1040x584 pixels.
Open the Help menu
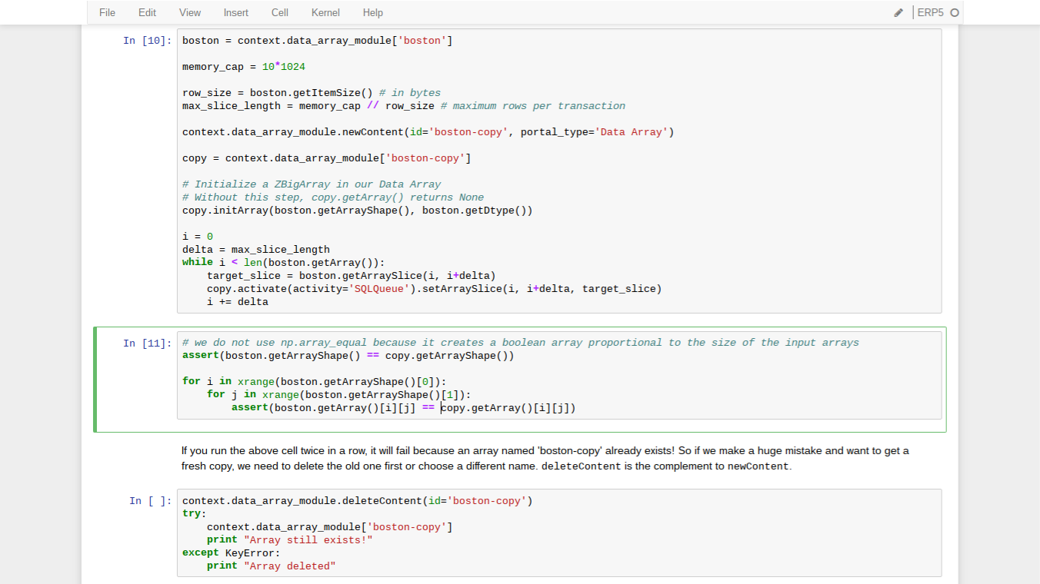(x=373, y=12)
